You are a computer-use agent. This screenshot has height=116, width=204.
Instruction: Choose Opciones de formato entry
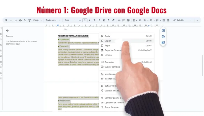[126, 103]
